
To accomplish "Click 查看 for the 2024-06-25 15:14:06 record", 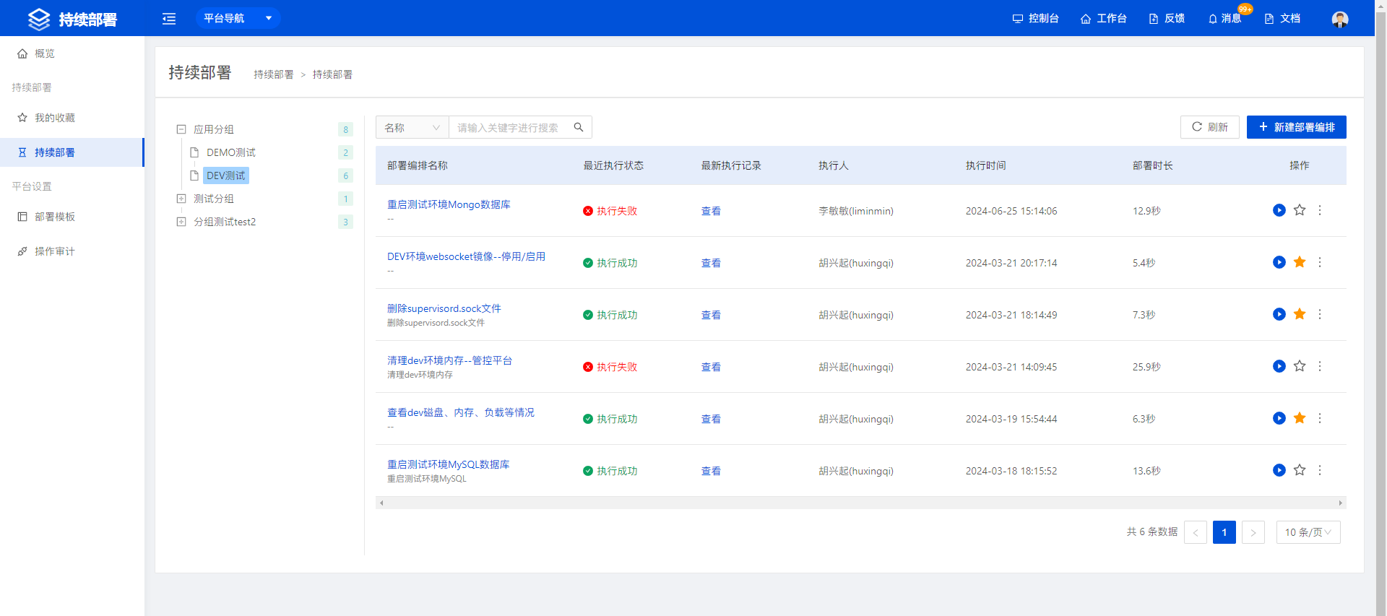I will (x=711, y=211).
